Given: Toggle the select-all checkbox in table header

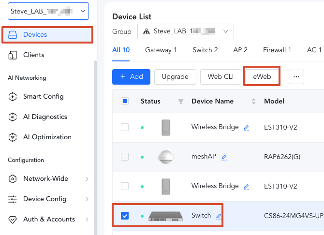Looking at the screenshot, I should coord(125,101).
